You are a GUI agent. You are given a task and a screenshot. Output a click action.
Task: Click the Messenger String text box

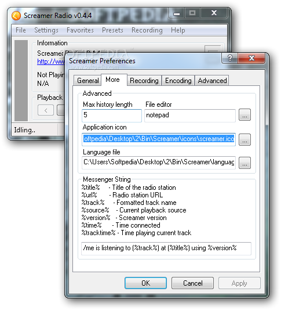166,248
